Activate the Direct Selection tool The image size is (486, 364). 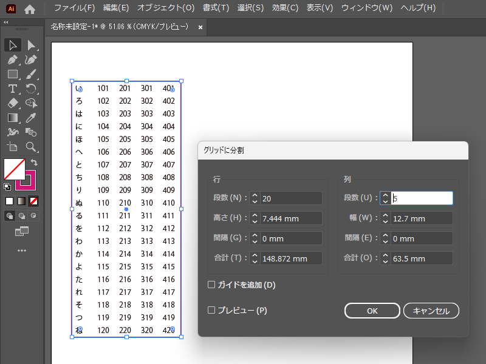point(32,44)
